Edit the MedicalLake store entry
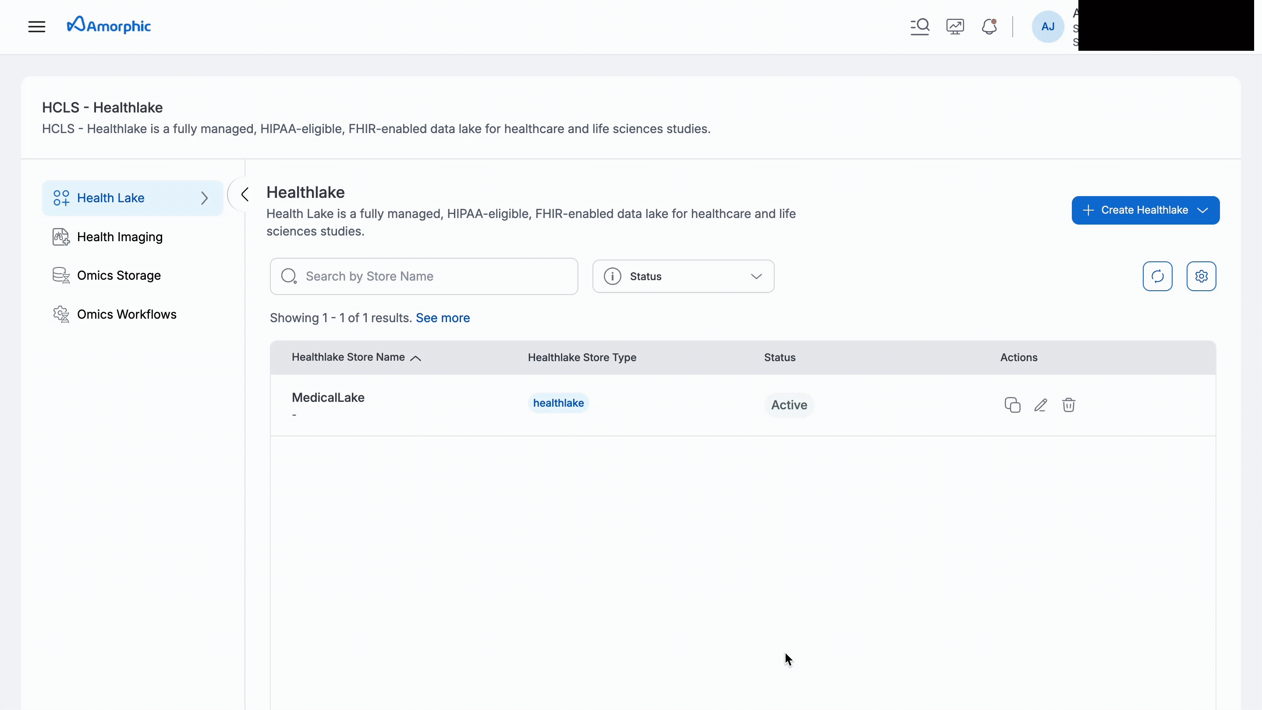The width and height of the screenshot is (1262, 710). [1040, 404]
